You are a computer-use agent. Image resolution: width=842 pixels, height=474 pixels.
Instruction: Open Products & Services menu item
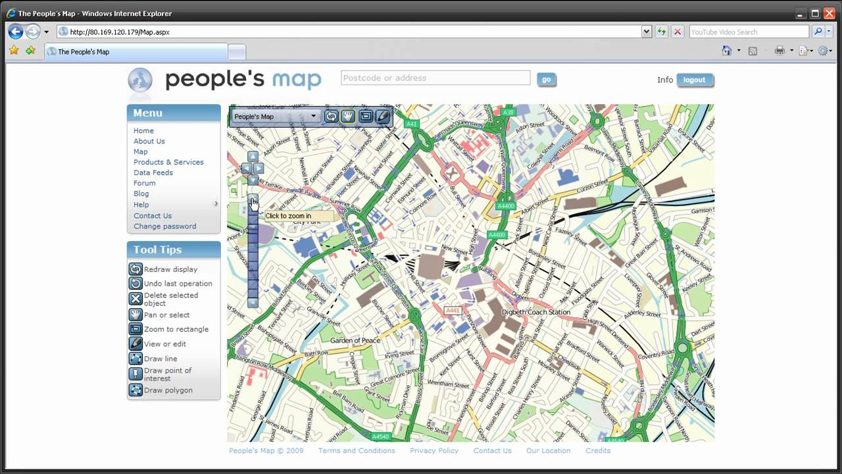click(x=168, y=162)
